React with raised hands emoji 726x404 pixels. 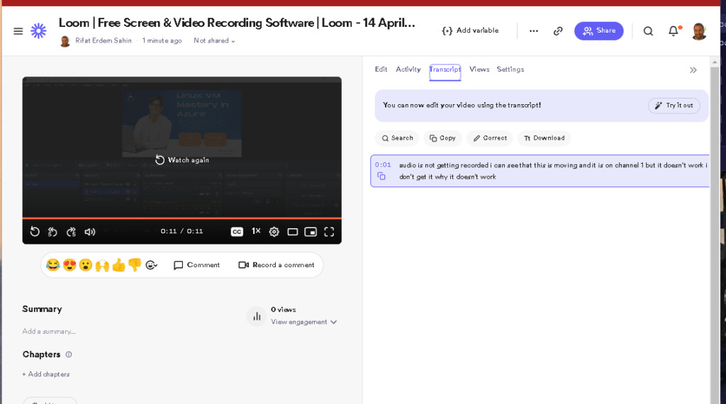tap(102, 265)
